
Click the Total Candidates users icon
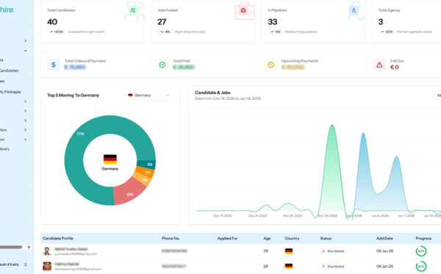point(133,10)
